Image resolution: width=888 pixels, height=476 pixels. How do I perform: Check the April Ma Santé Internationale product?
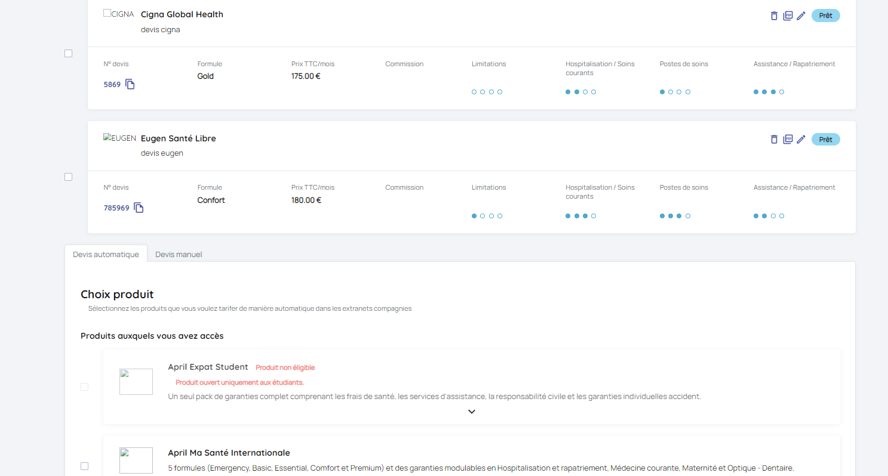[x=85, y=466]
